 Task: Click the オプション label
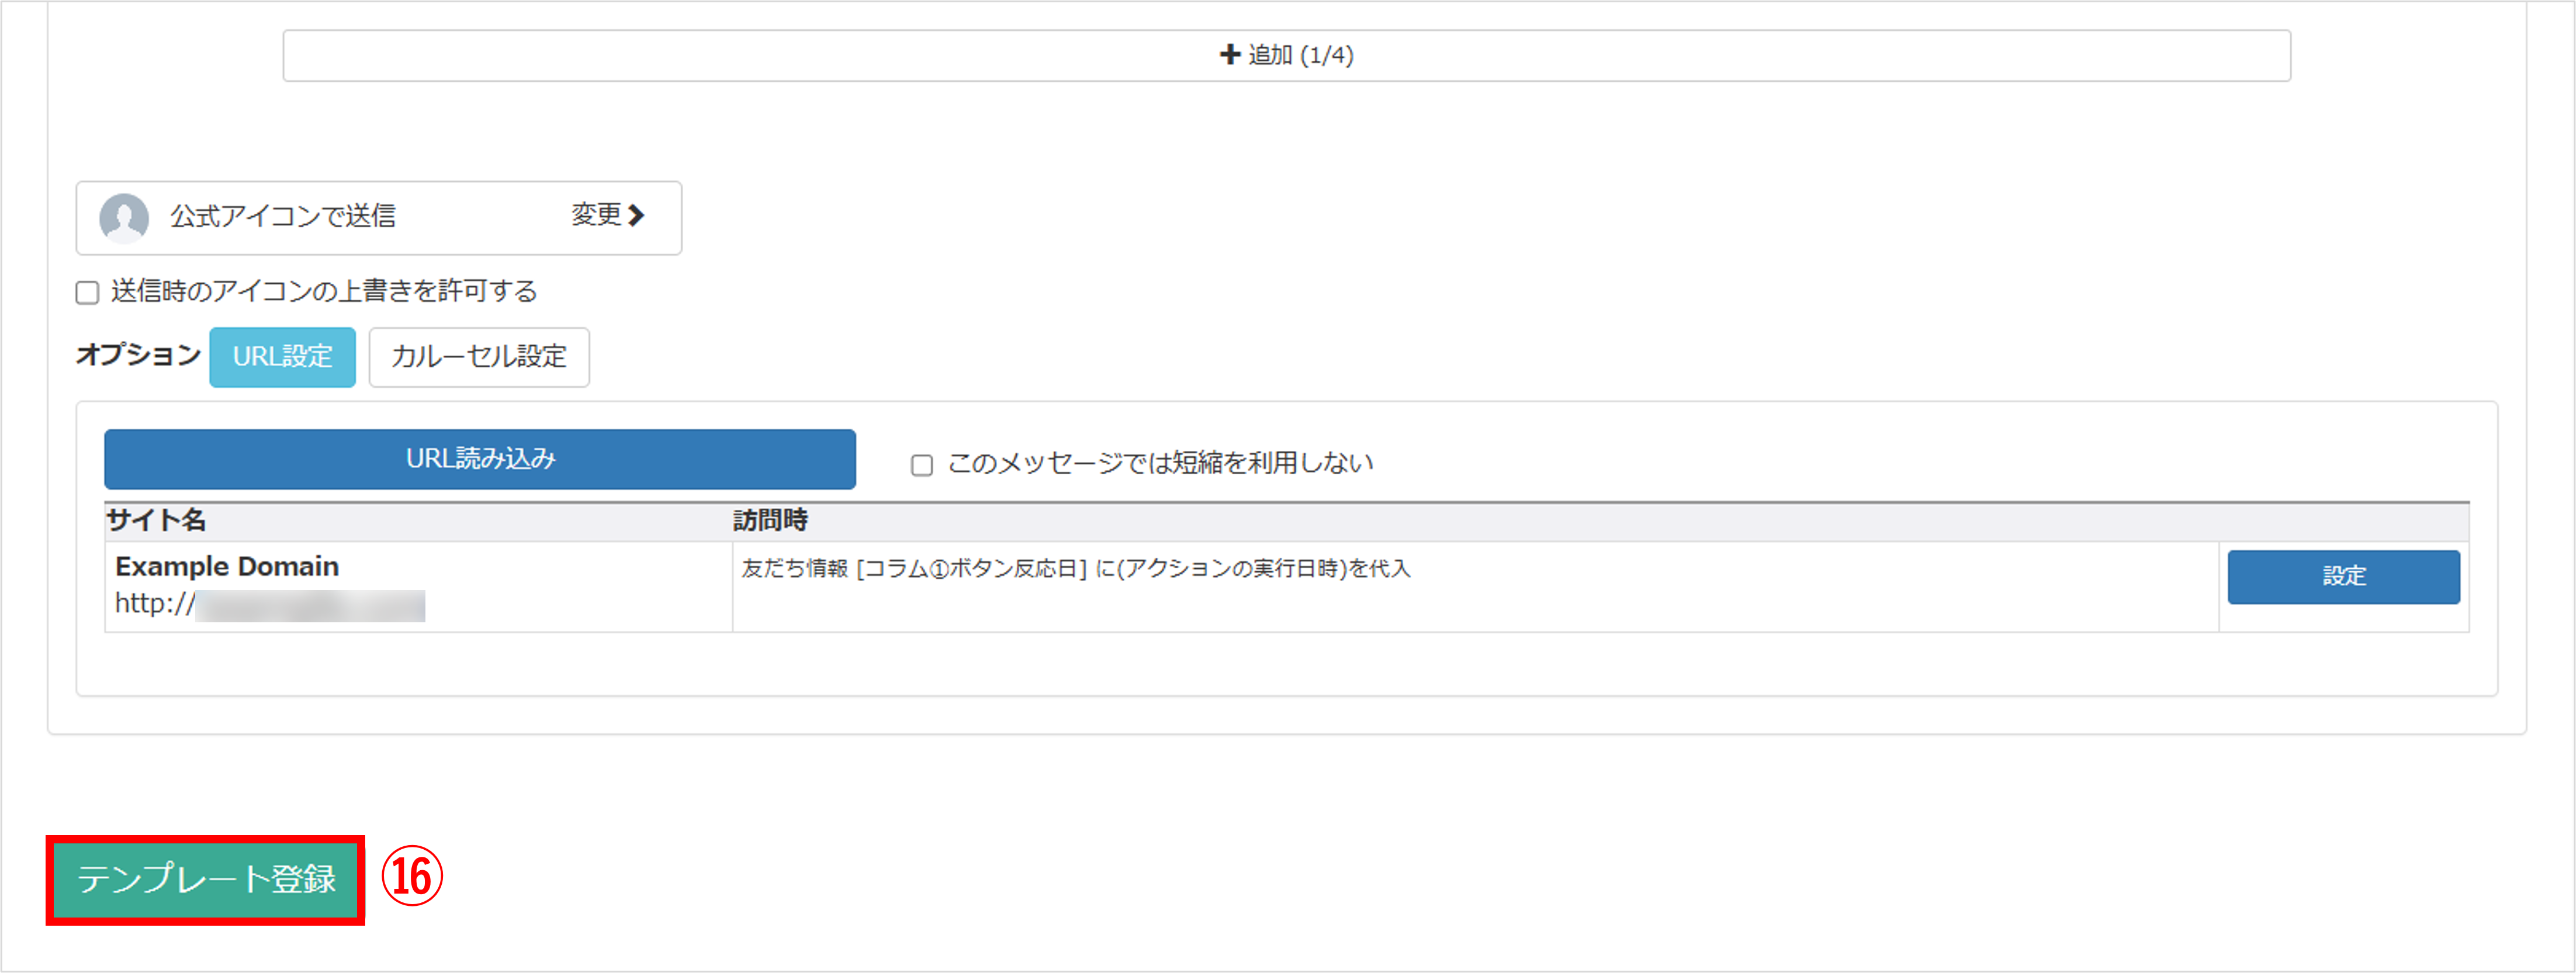tap(138, 355)
